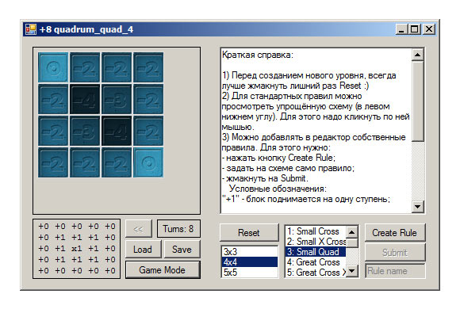
Task: Click the app icon in the title bar
Action: 30,29
